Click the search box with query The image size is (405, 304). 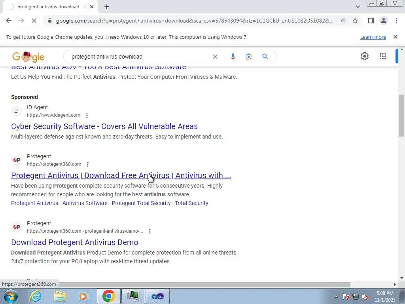140,57
